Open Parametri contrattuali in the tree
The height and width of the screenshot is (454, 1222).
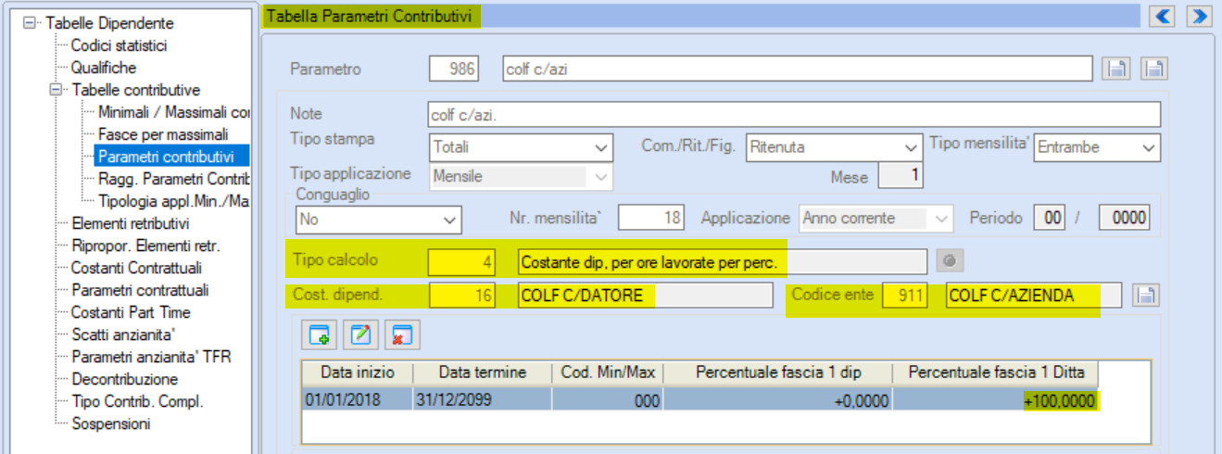click(x=139, y=290)
